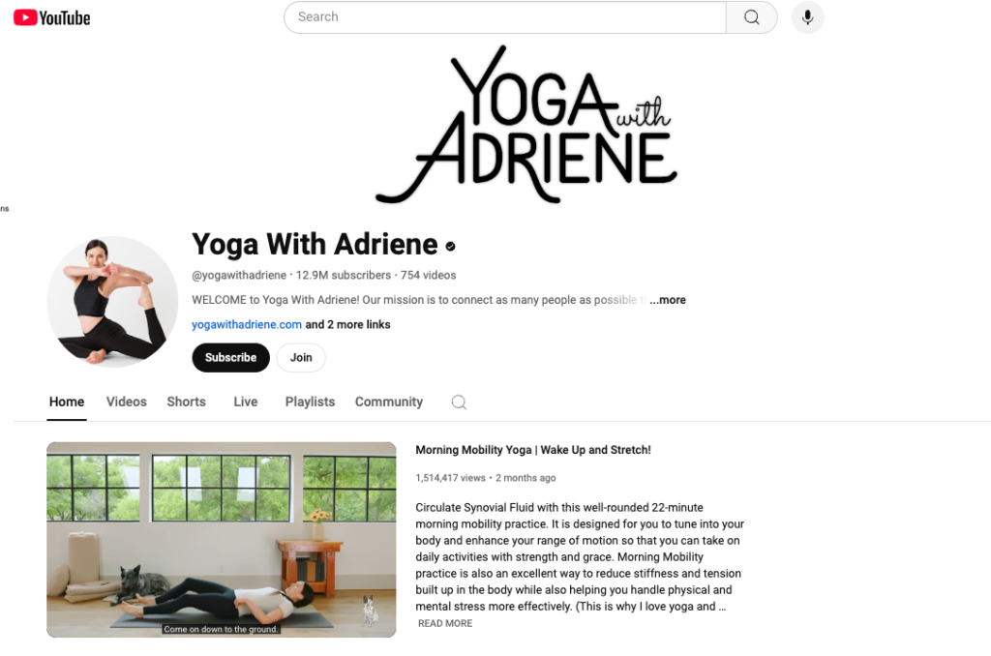Viewport: 991px width, 656px height.
Task: Start voice search with the microphone icon
Action: pos(807,17)
